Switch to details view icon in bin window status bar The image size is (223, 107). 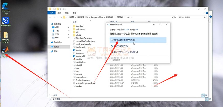203,95
